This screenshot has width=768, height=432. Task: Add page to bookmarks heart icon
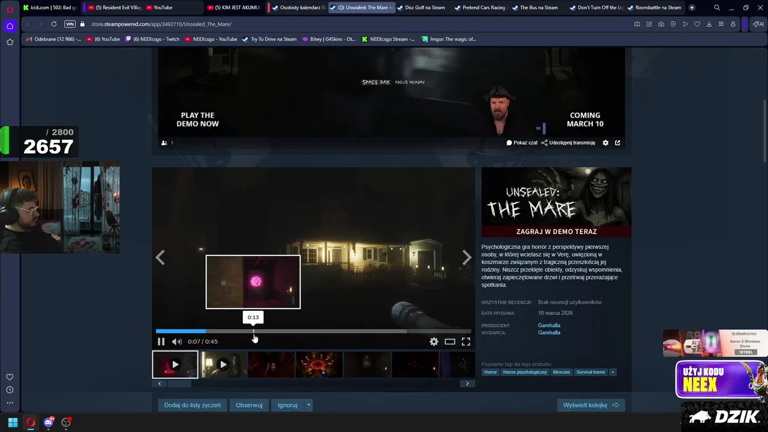pyautogui.click(x=697, y=24)
